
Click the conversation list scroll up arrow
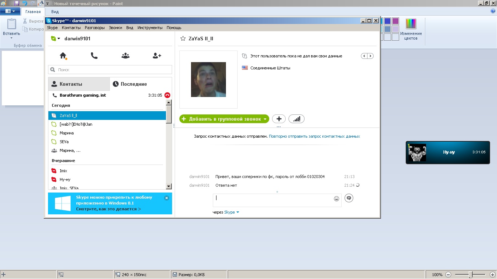point(169,103)
